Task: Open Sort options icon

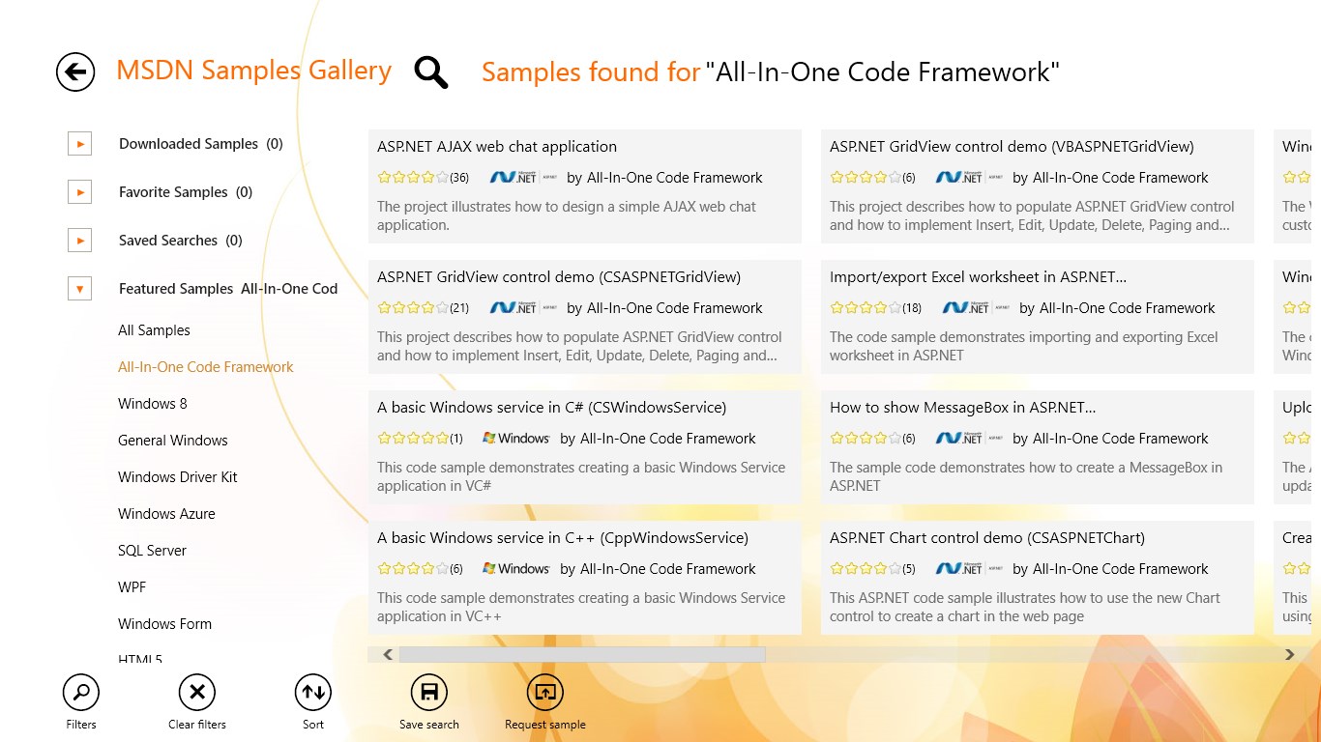Action: click(313, 692)
